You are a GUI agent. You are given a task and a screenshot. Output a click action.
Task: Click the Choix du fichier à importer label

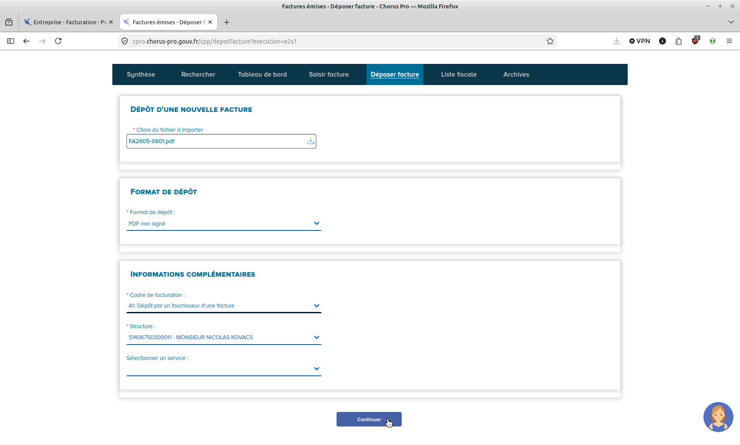[170, 130]
